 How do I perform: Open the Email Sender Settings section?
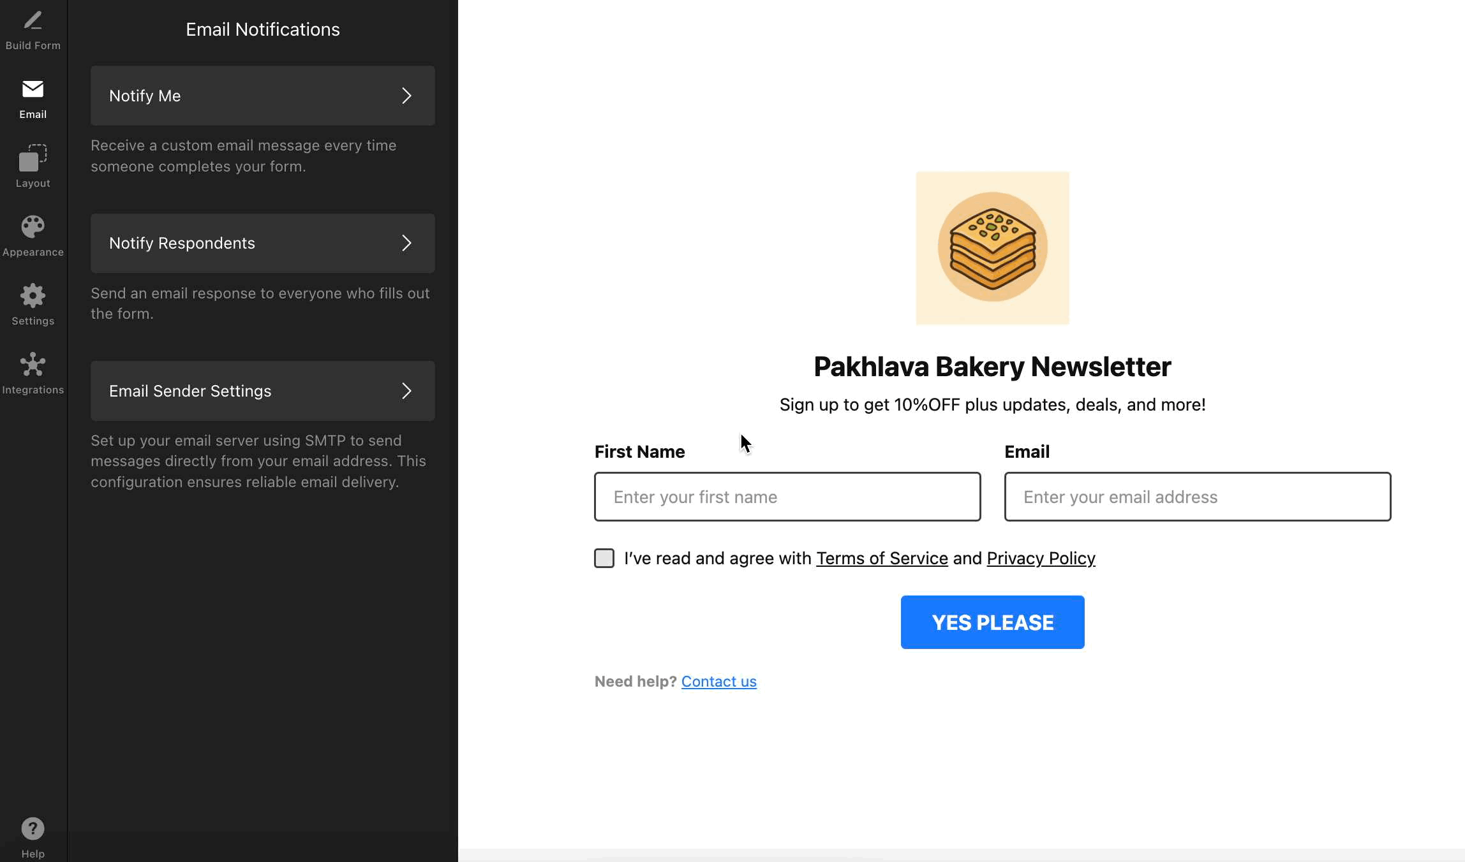(x=262, y=391)
